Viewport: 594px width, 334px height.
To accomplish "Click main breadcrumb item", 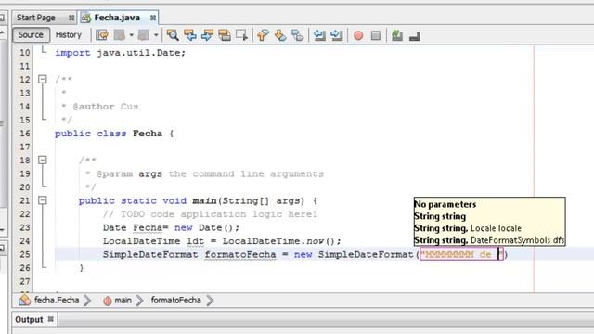I will point(123,301).
